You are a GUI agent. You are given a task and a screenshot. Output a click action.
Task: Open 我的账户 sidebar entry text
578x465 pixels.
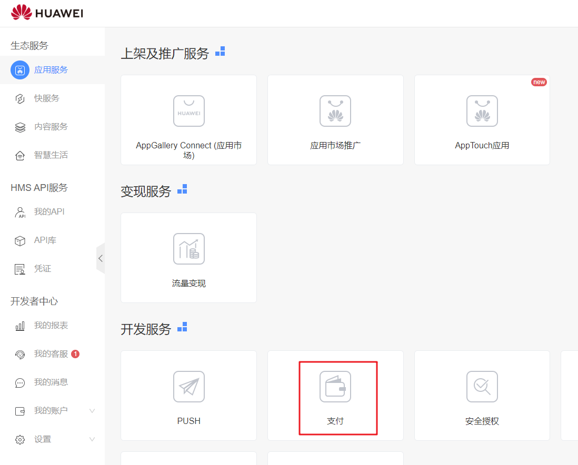(51, 410)
